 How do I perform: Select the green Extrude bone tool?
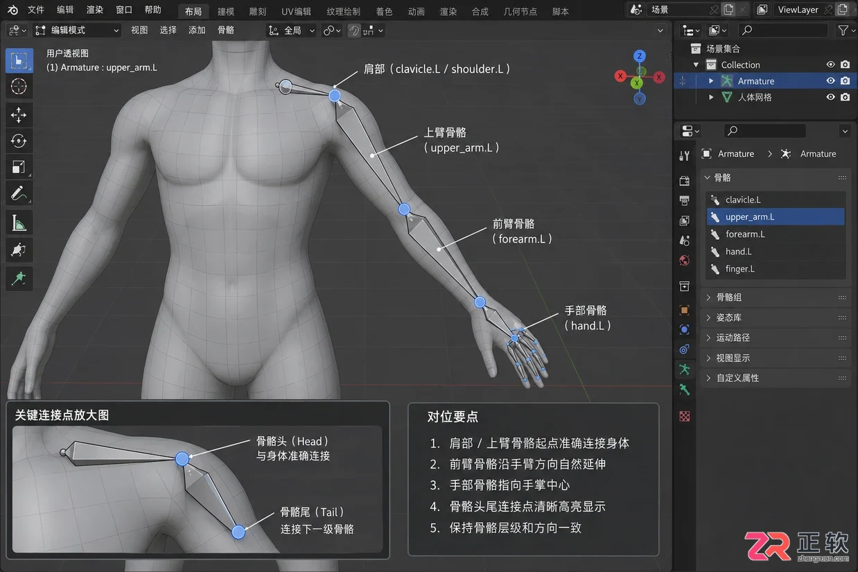(19, 278)
